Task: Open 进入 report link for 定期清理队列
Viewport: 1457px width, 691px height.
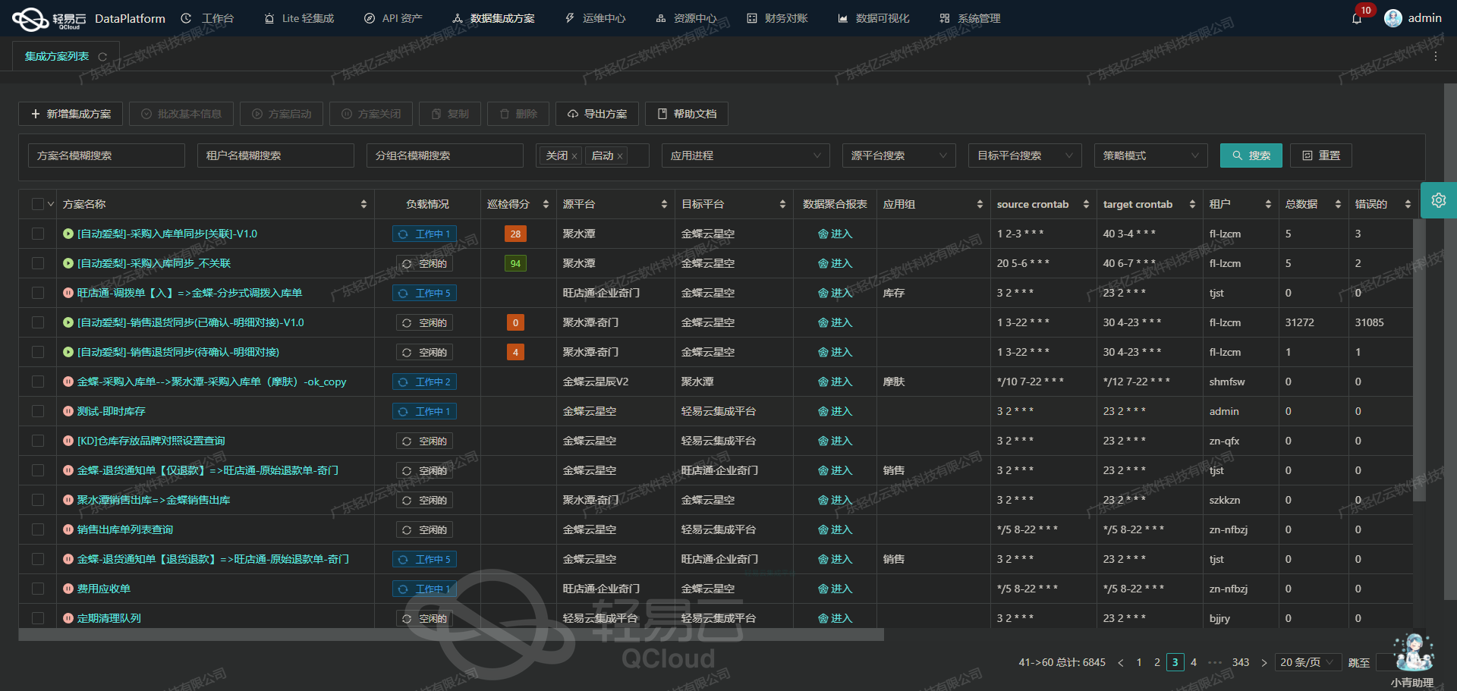Action: pos(835,619)
